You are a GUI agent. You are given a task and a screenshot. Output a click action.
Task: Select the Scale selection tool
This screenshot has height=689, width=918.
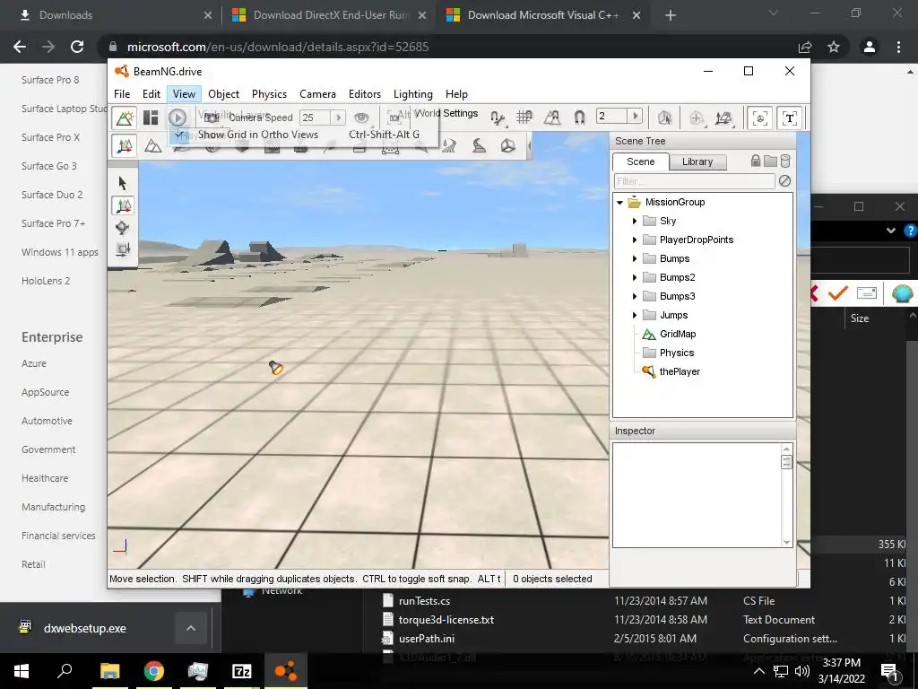pos(122,249)
